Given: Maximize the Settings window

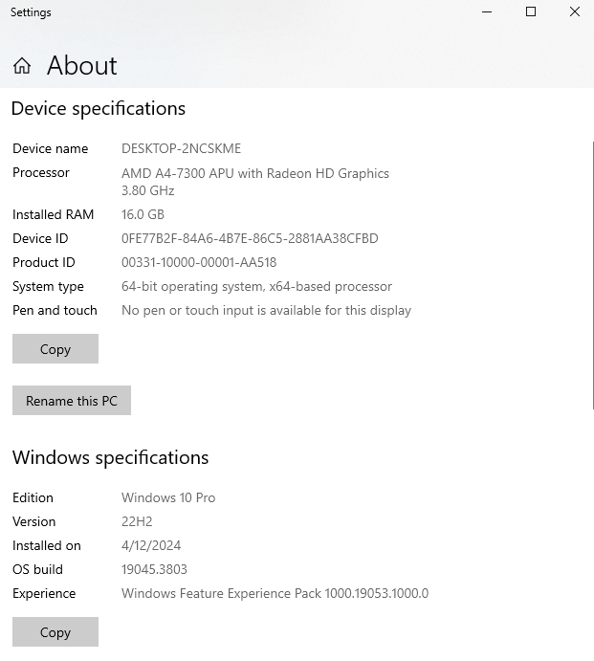Looking at the screenshot, I should tap(531, 11).
